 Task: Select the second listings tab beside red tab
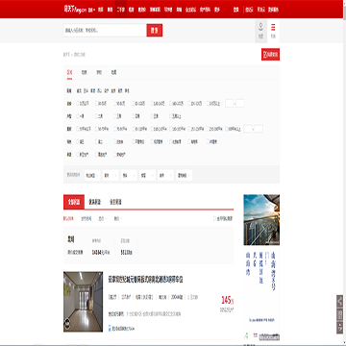[95, 202]
